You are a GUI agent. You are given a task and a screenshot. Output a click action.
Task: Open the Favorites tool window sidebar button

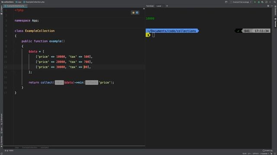(1, 141)
